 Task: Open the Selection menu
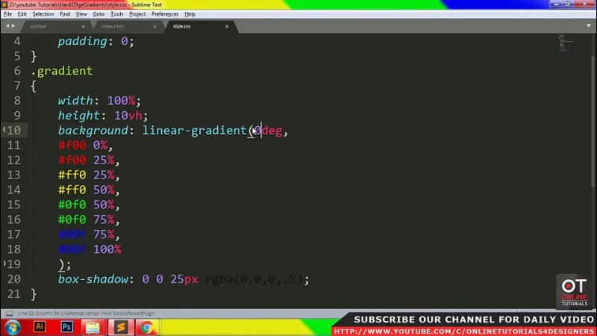pyautogui.click(x=43, y=14)
